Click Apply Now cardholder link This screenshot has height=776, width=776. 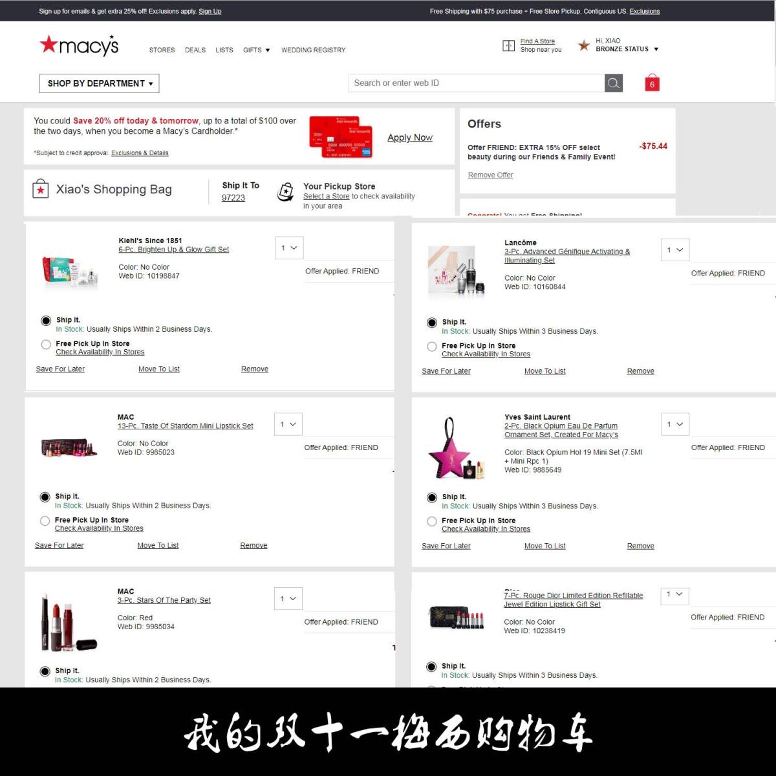click(410, 138)
